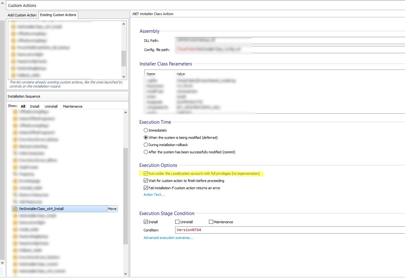Select the Immediately execution time option
The image size is (405, 278).
(146, 130)
